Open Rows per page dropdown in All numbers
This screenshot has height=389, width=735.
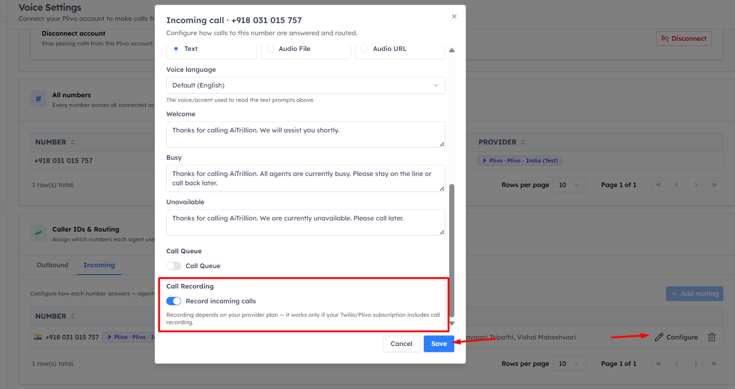(569, 185)
